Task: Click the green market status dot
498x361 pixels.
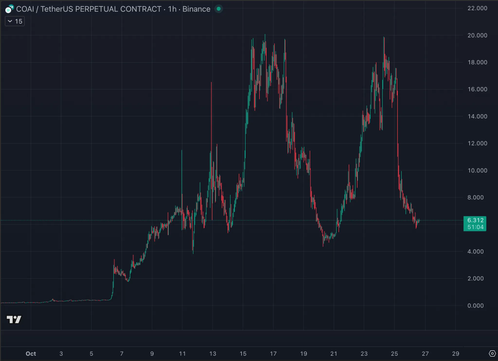Action: pyautogui.click(x=219, y=9)
